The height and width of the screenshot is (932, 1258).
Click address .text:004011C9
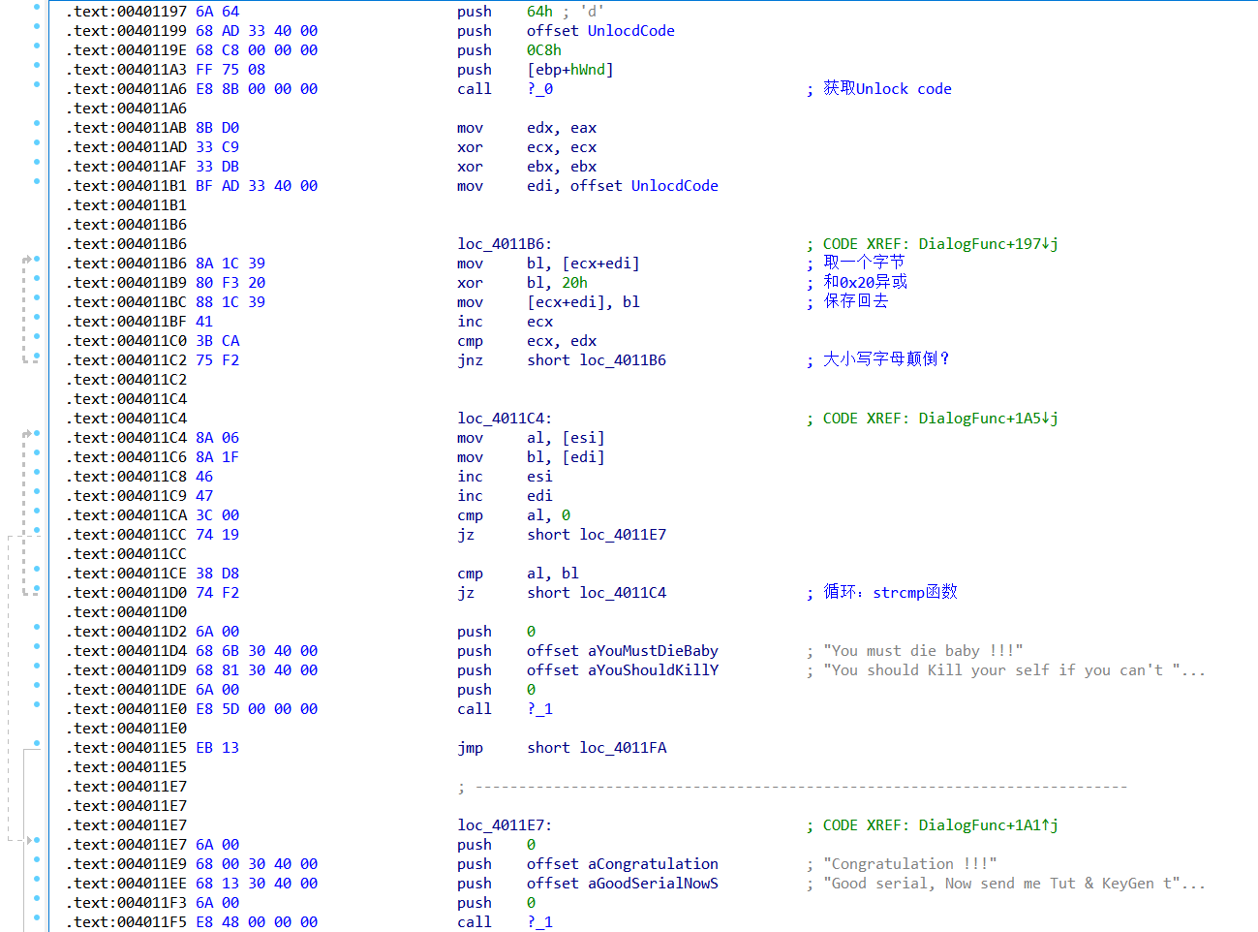tap(127, 496)
